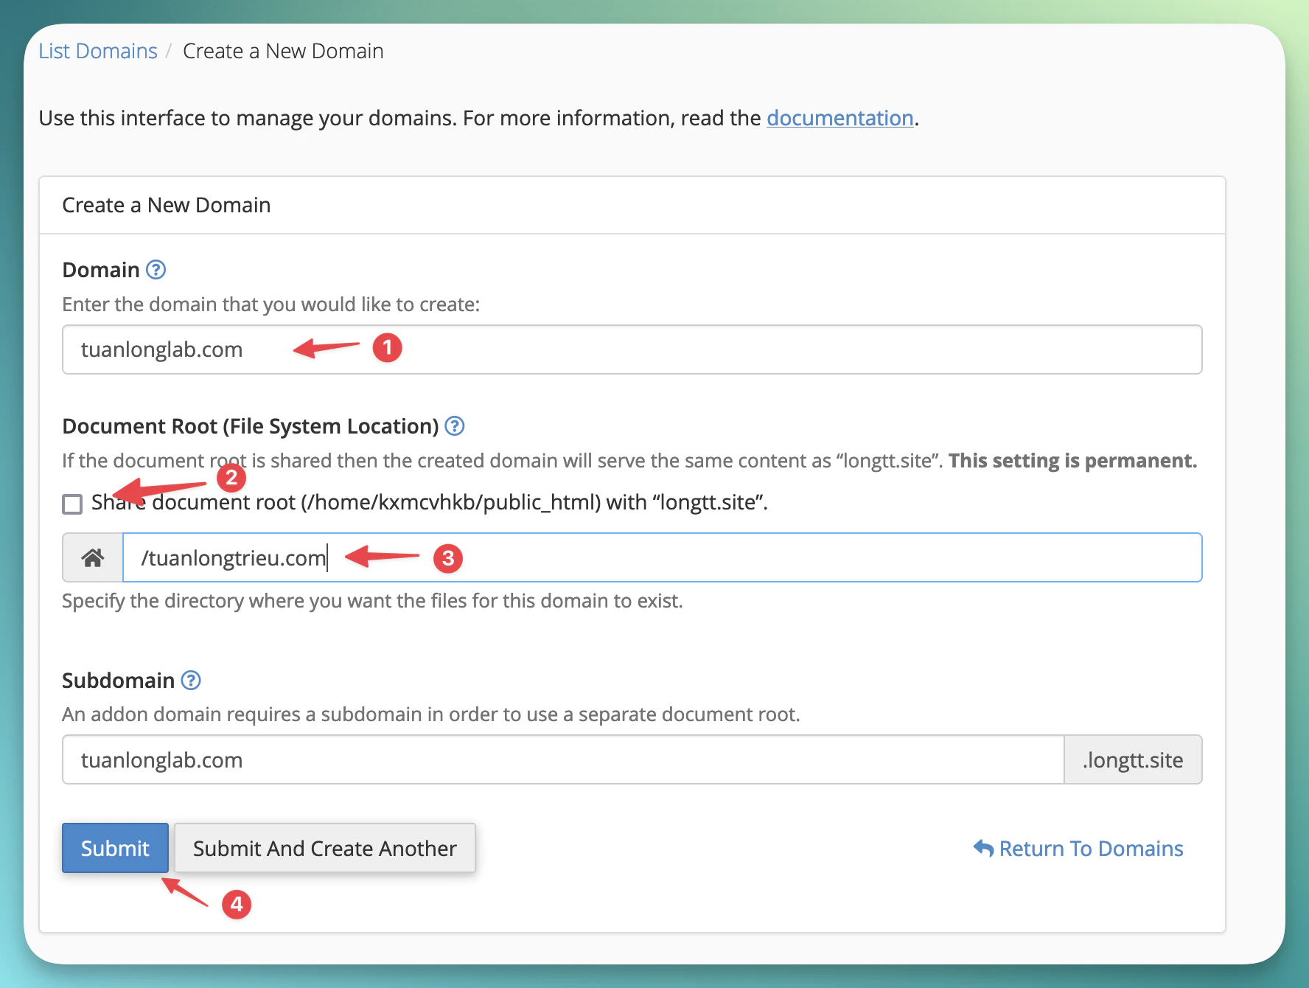Open the Document Root help tooltip icon
1309x988 pixels.
pyautogui.click(x=455, y=426)
